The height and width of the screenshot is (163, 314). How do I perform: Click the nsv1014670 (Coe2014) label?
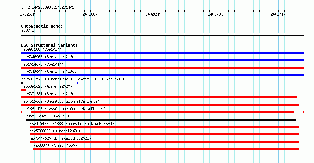[42, 64]
